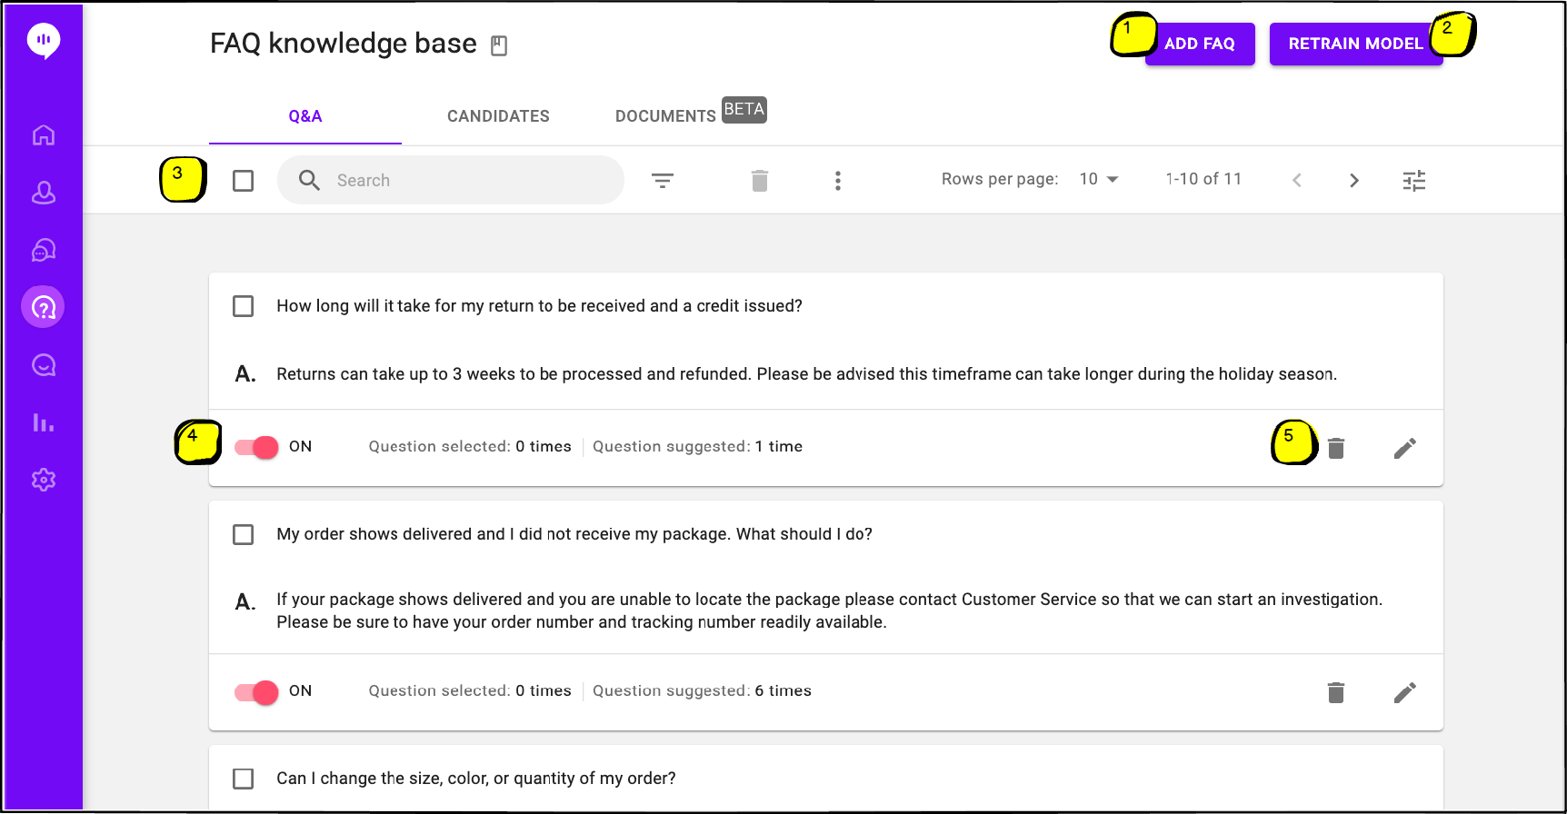Delete the return credit FAQ entry
Screen dimensions: 1567x814
(x=1336, y=448)
